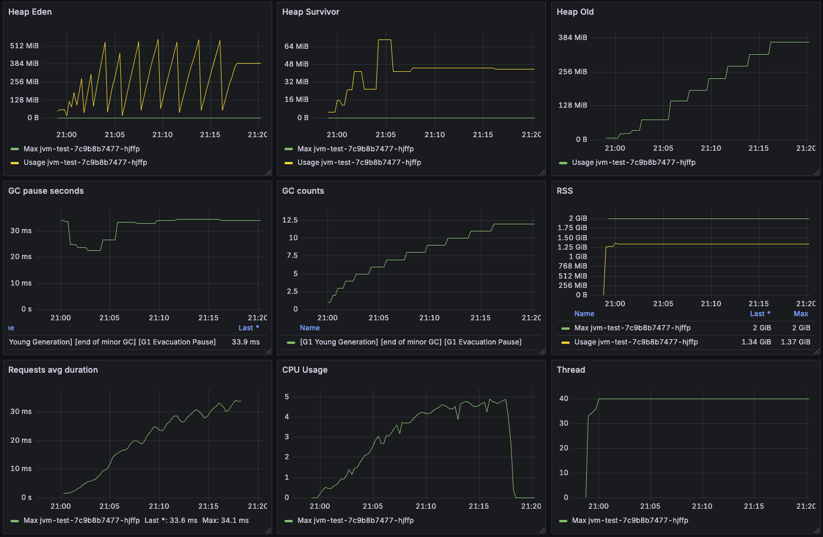This screenshot has height=537, width=823.
Task: Toggle the Max series in Heap Eden legend
Action: (x=81, y=149)
